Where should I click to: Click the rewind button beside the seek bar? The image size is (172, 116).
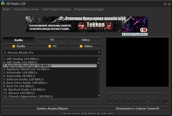[110, 95]
